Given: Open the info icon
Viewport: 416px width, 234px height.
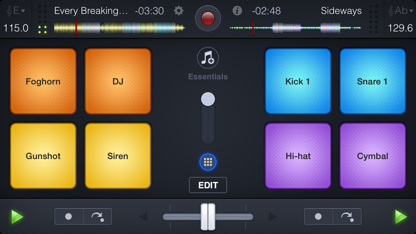Looking at the screenshot, I should pyautogui.click(x=237, y=11).
